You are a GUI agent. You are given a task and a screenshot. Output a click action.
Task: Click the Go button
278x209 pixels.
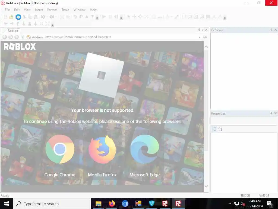(205, 37)
